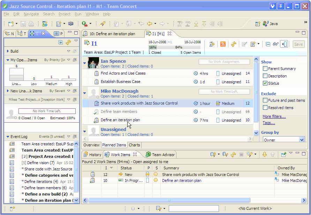311x215 pixels.
Task: Uncheck the Status checkbox
Action: (265, 83)
